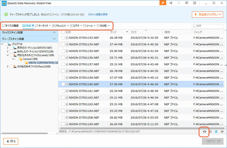The height and width of the screenshot is (148, 227).
Task: Check the box for NIKON D7501158.NEF
Action: point(63,71)
